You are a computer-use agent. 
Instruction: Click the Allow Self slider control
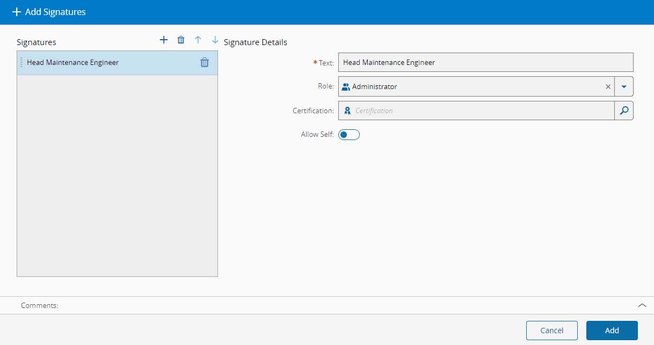pyautogui.click(x=349, y=135)
